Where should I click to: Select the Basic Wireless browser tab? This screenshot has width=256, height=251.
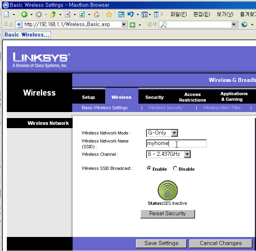point(27,35)
